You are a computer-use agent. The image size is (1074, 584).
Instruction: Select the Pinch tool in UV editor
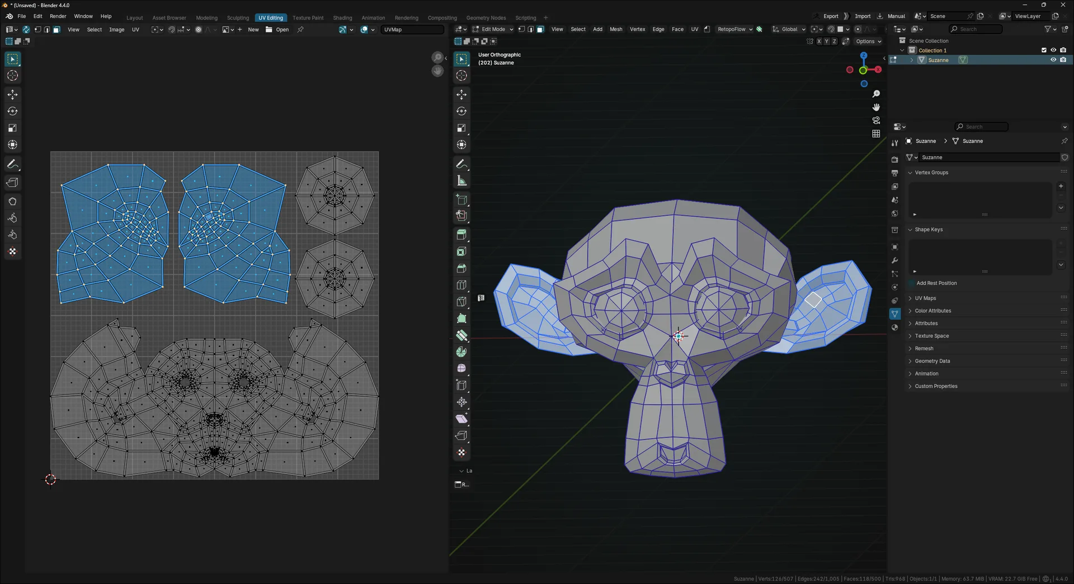(x=12, y=235)
